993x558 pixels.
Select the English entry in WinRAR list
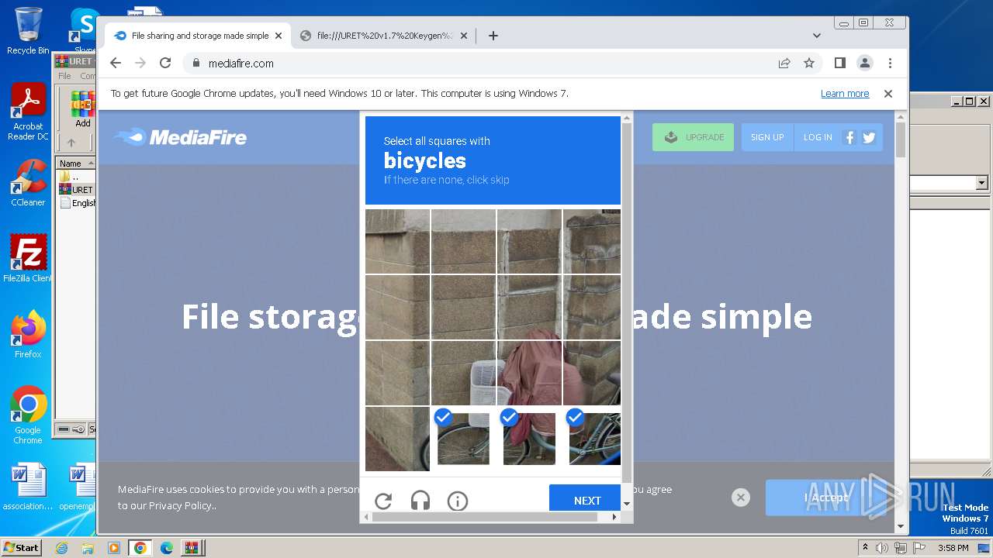click(x=77, y=203)
